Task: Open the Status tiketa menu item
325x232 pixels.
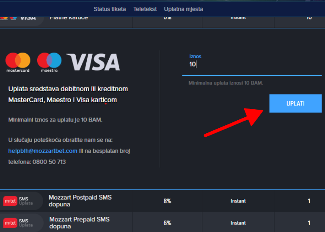Action: (110, 9)
